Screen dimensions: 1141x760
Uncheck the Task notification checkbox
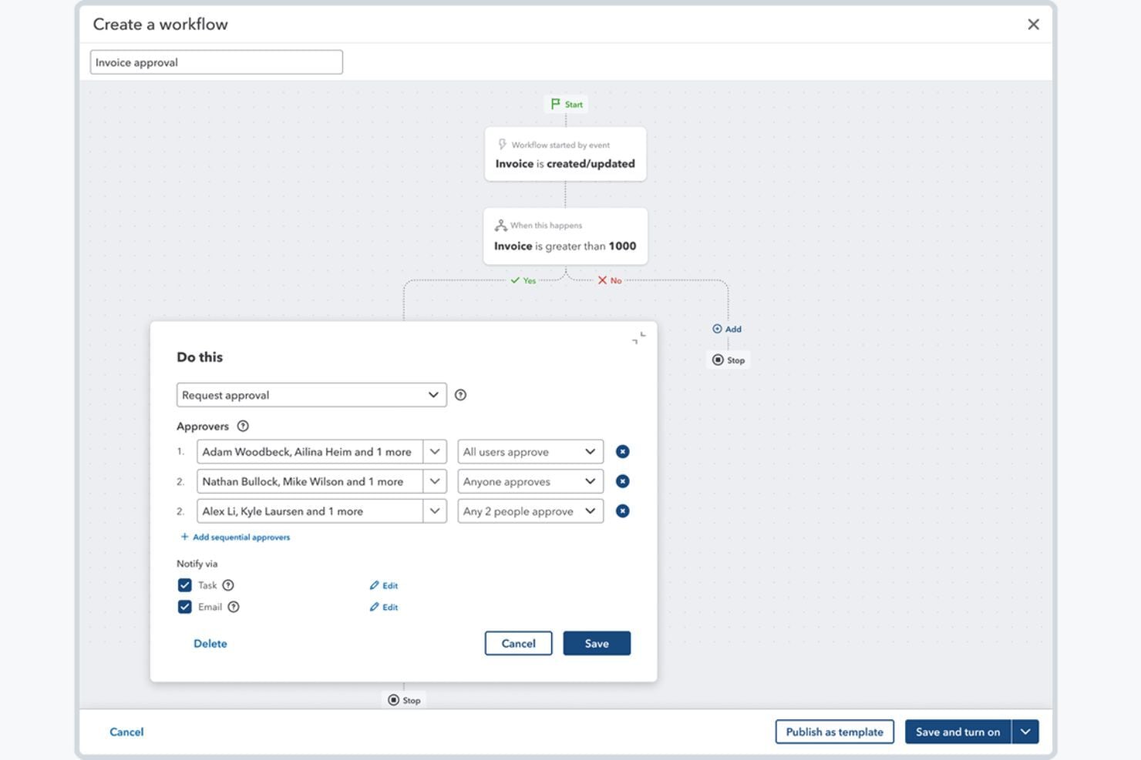184,584
